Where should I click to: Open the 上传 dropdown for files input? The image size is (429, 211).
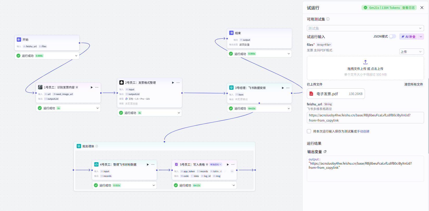tap(412, 52)
